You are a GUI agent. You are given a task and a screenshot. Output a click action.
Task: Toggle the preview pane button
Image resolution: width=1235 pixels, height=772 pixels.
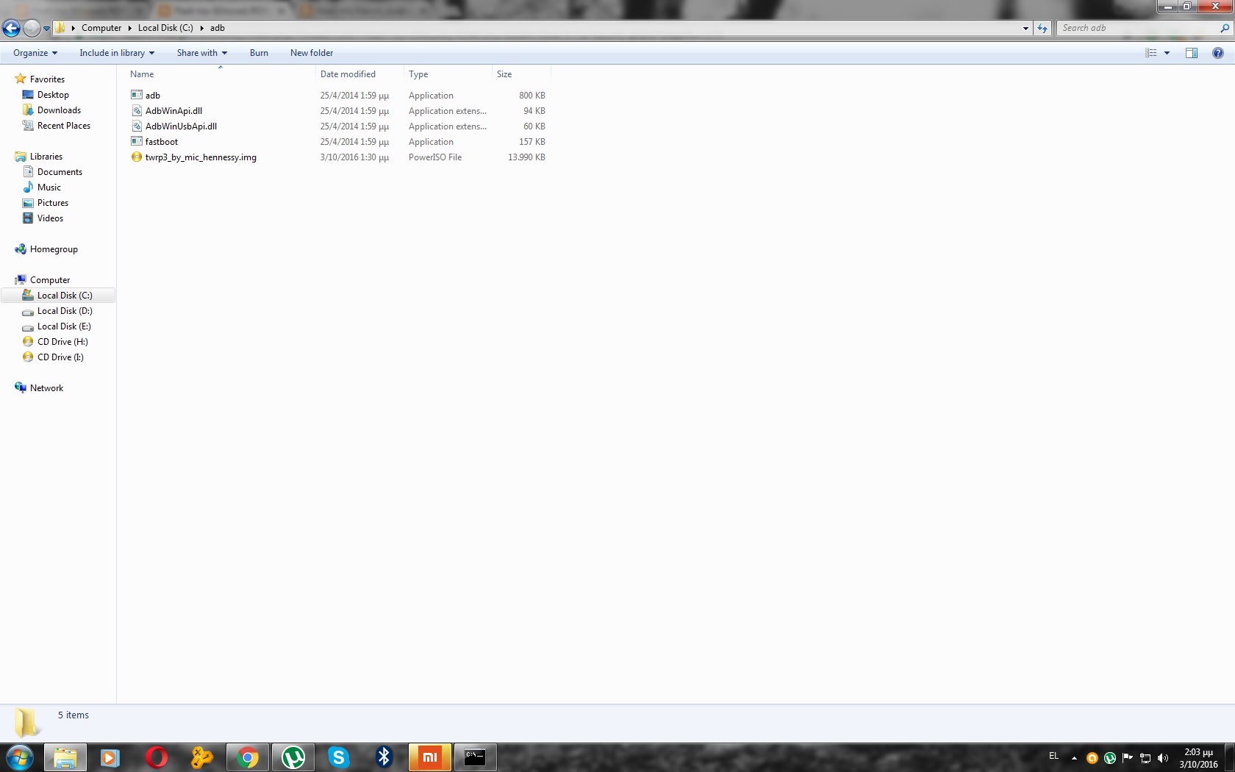1192,53
